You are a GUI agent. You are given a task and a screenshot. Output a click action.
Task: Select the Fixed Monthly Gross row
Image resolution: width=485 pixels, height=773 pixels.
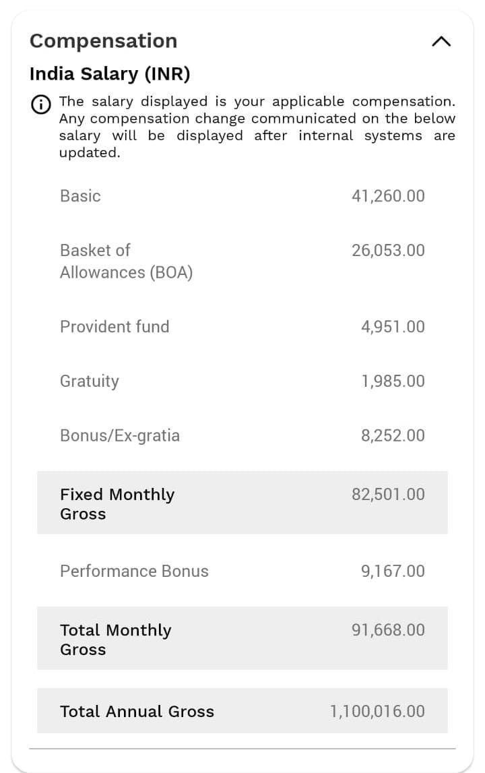242,502
